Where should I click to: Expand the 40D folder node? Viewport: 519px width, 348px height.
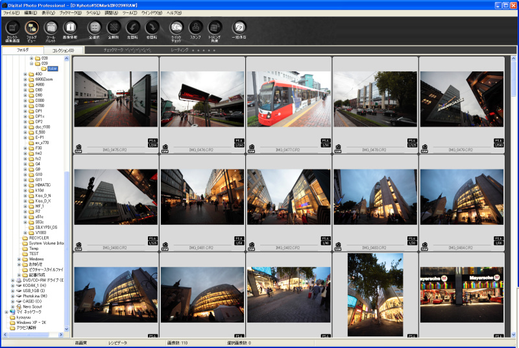(25, 74)
